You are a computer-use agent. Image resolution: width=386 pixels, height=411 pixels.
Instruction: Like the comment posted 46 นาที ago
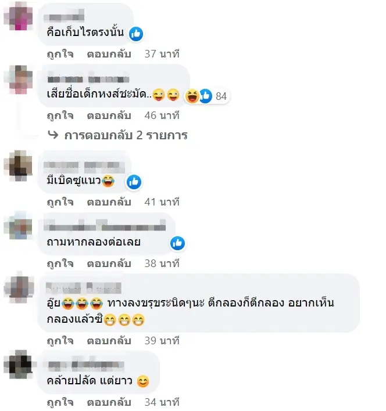point(60,116)
